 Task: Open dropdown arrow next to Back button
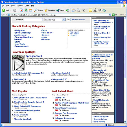[x=11, y=10]
